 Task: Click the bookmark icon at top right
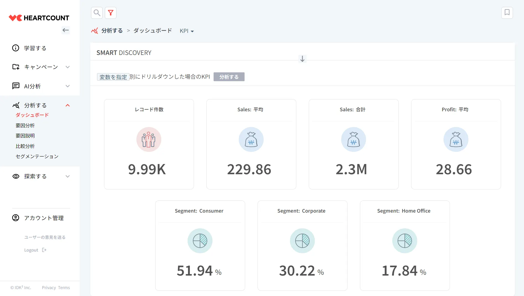point(507,13)
